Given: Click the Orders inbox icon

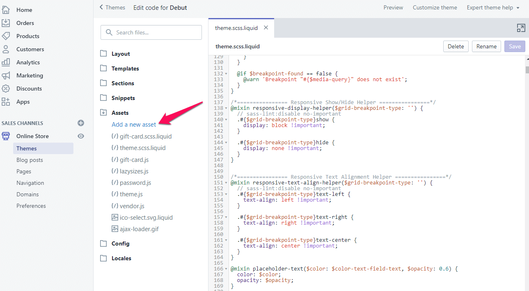Looking at the screenshot, I should 6,23.
